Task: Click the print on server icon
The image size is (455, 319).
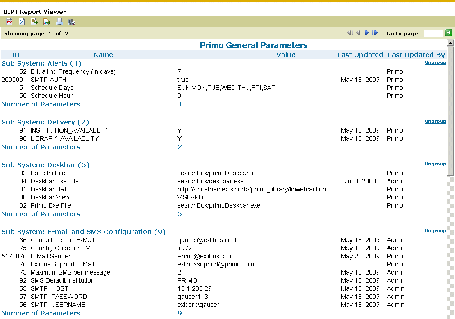Action: 72,22
